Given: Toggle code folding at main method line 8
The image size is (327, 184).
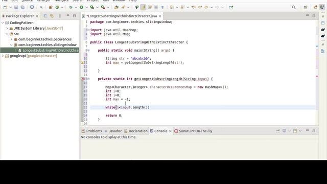Looking at the screenshot, I should (x=88, y=50).
